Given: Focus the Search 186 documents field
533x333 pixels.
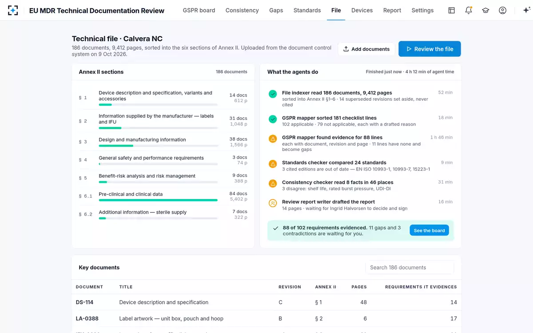Looking at the screenshot, I should 410,267.
